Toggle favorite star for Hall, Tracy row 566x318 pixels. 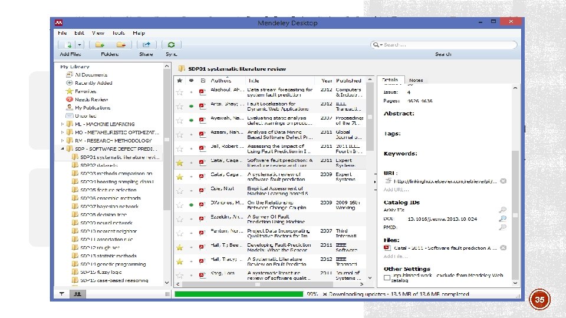click(179, 261)
